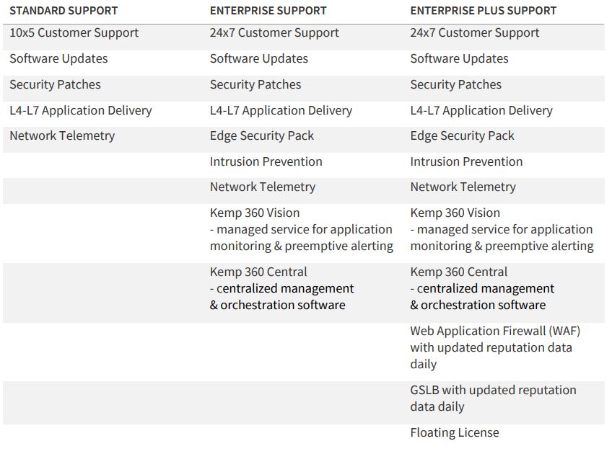Click the STANDARD SUPPORT column header

click(64, 11)
